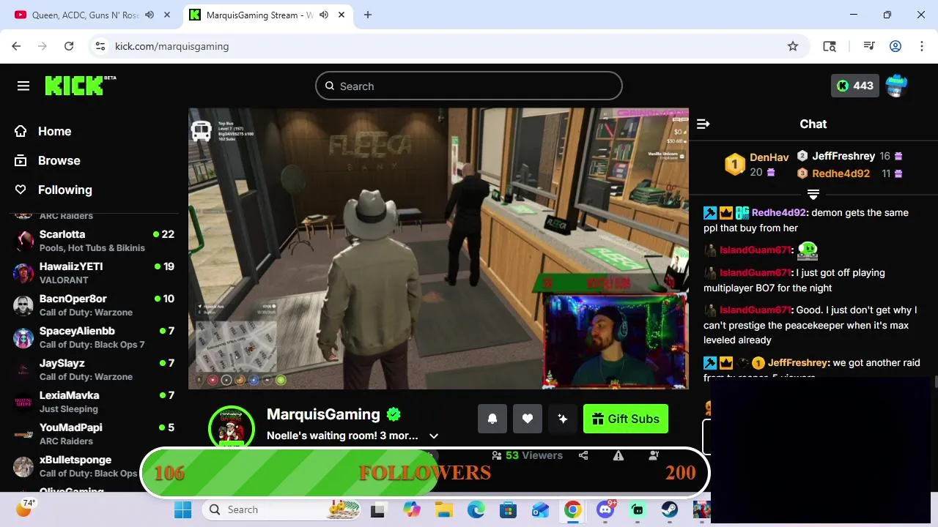Open the sparkle channel actions icon
938x527 pixels.
coord(563,419)
